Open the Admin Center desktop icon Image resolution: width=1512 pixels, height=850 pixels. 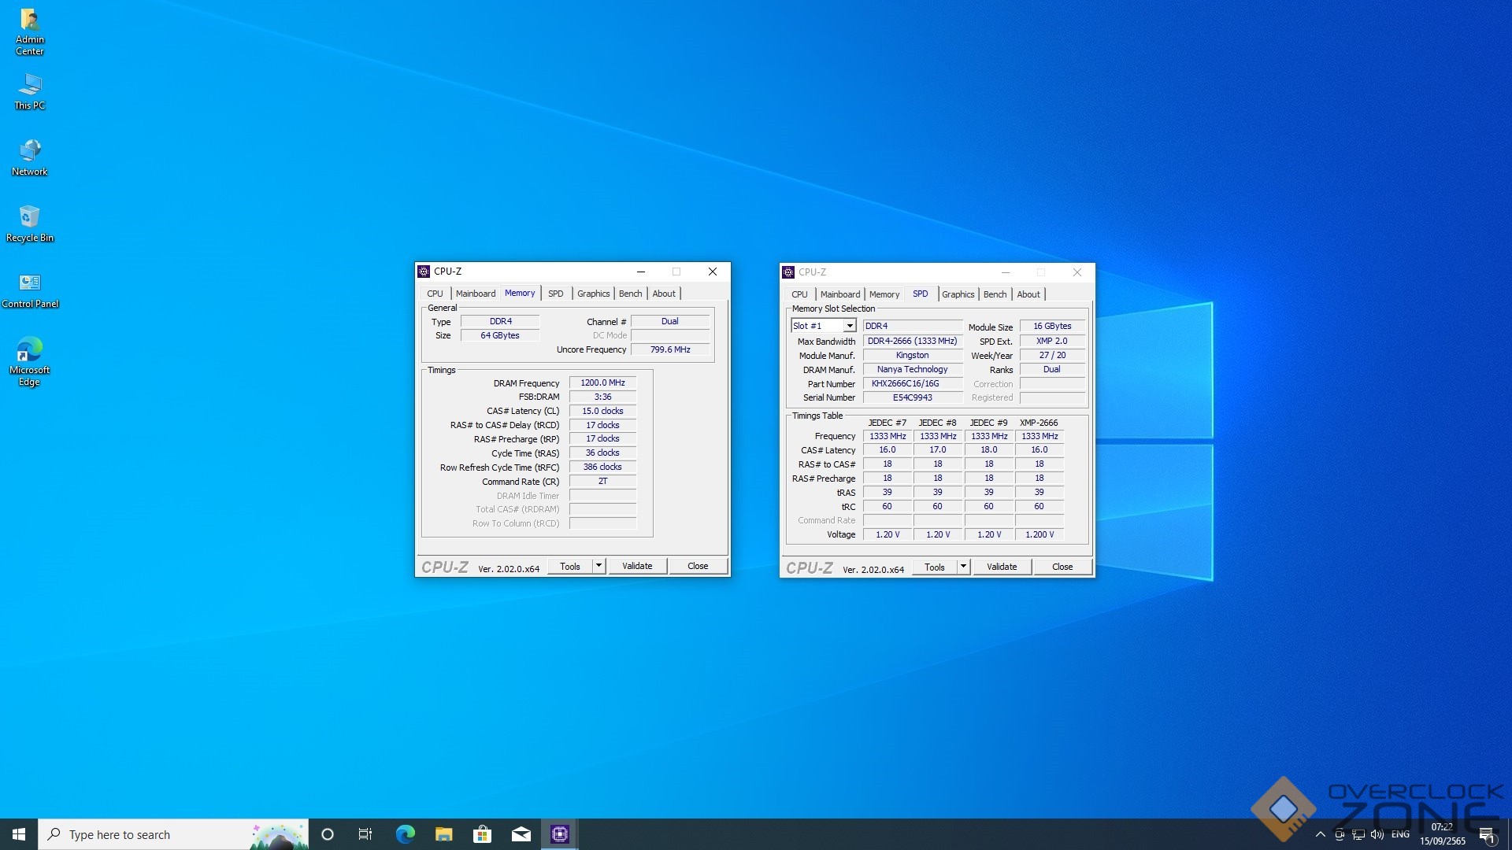[30, 31]
